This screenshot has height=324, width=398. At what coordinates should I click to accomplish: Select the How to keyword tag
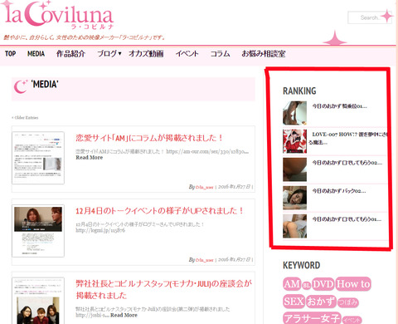[353, 284]
